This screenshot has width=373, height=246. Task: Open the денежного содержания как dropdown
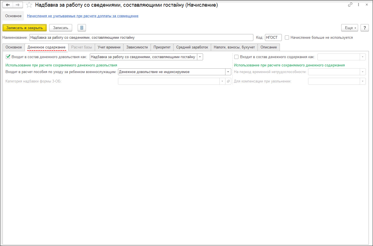click(363, 57)
